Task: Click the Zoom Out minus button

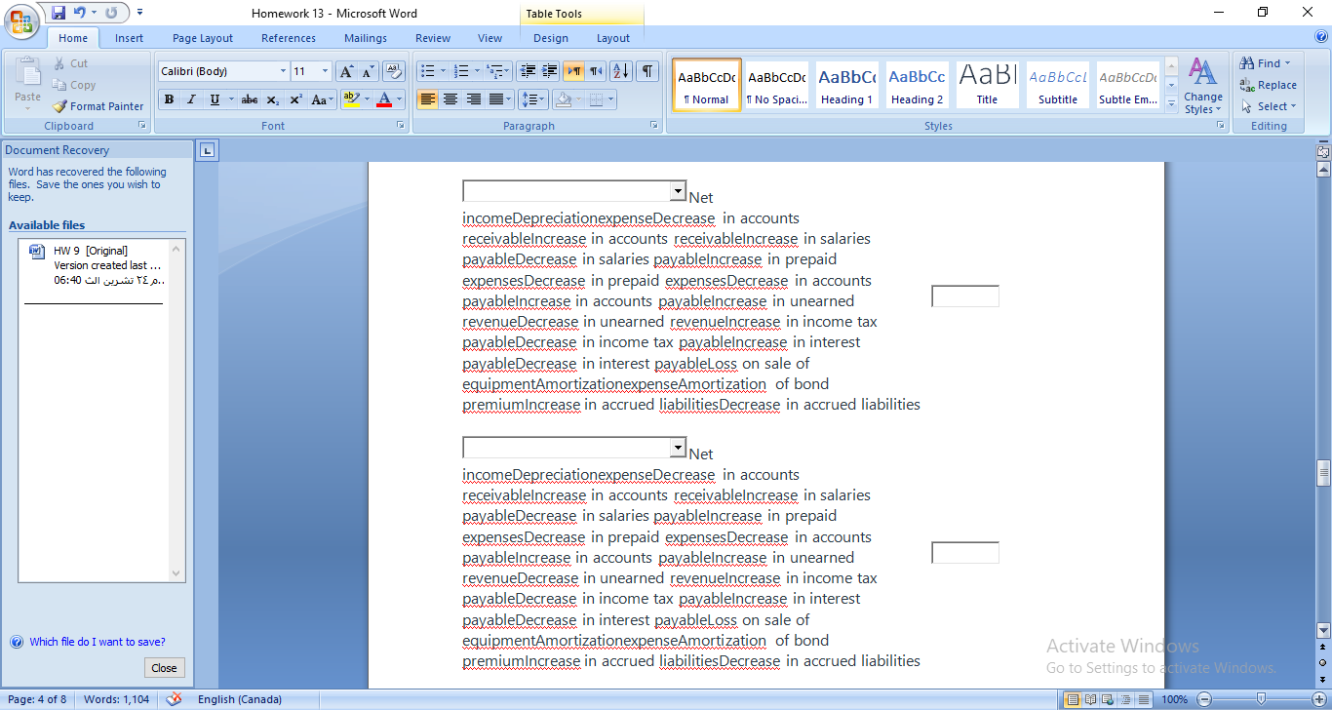Action: (1204, 699)
